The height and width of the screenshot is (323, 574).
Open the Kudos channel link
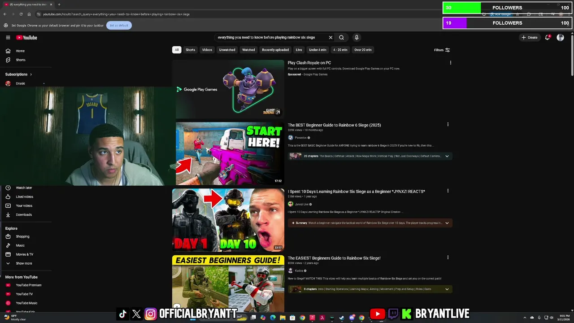pos(299,271)
